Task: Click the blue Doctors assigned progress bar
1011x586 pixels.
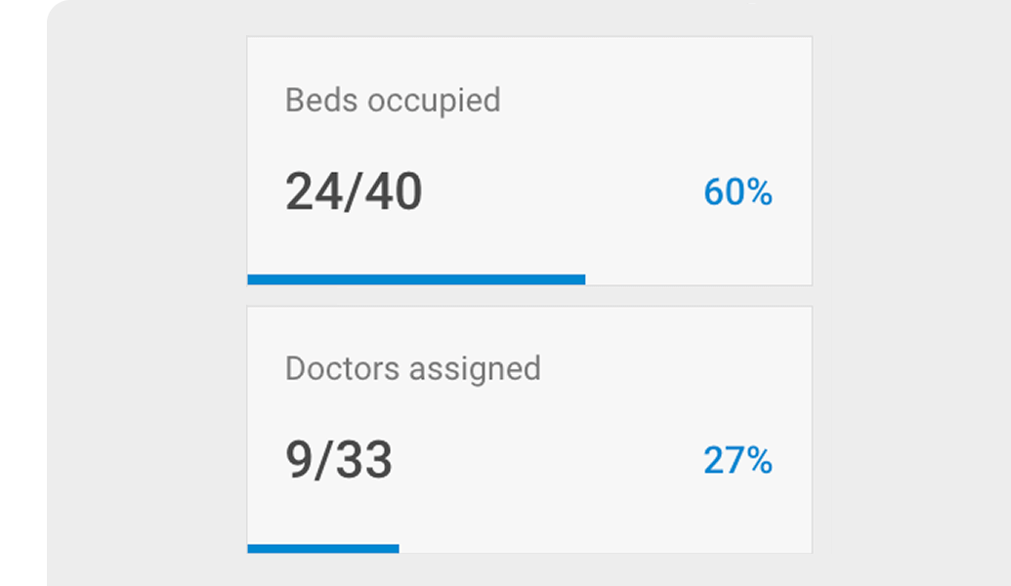Action: pyautogui.click(x=323, y=549)
